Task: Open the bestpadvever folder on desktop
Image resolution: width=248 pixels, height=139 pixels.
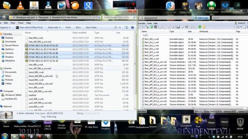Action: click(x=142, y=122)
